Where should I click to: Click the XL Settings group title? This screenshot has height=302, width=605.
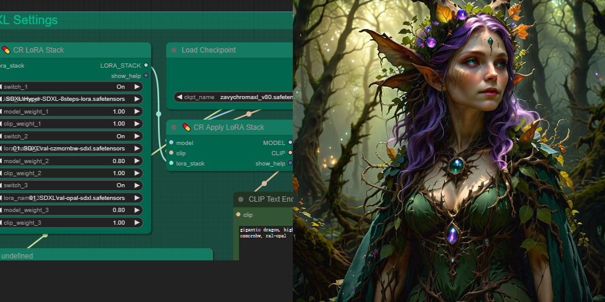point(28,20)
